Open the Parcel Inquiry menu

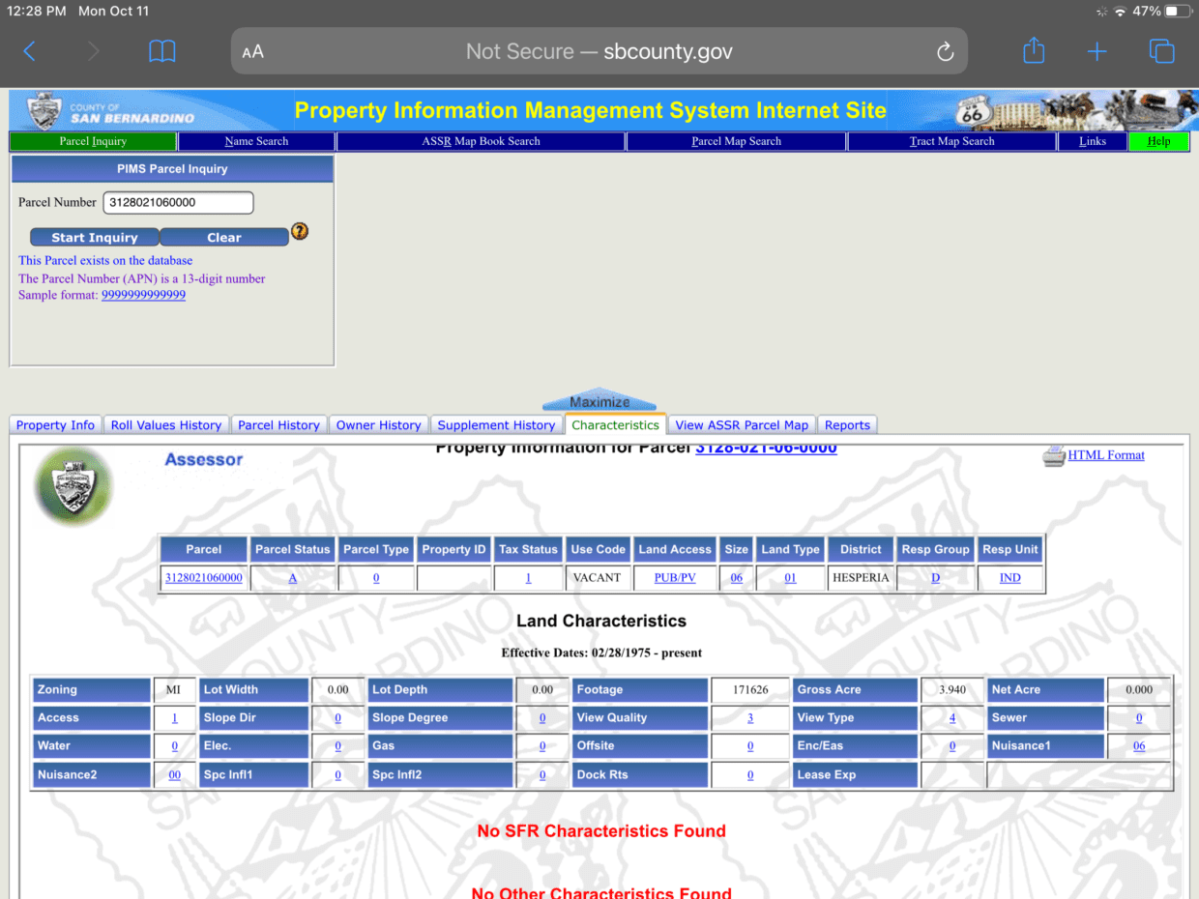point(93,141)
